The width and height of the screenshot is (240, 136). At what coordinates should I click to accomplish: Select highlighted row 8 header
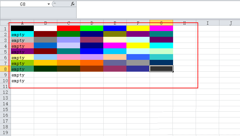(x=5, y=69)
